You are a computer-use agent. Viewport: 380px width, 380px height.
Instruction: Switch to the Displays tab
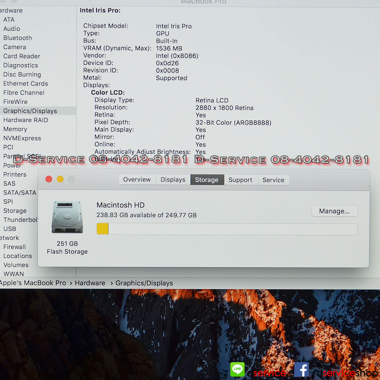(173, 180)
